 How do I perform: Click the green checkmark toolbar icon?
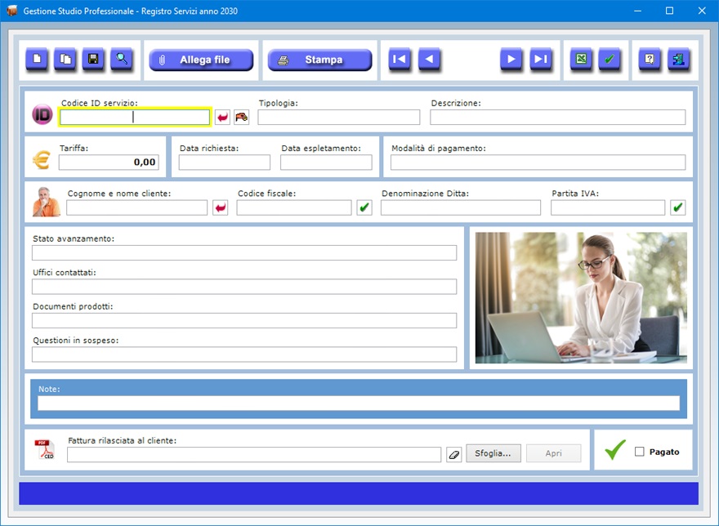coord(610,59)
